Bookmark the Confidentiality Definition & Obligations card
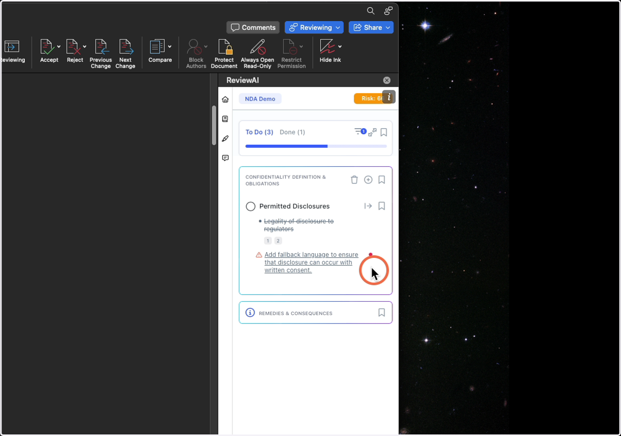Image resolution: width=621 pixels, height=436 pixels. tap(381, 180)
